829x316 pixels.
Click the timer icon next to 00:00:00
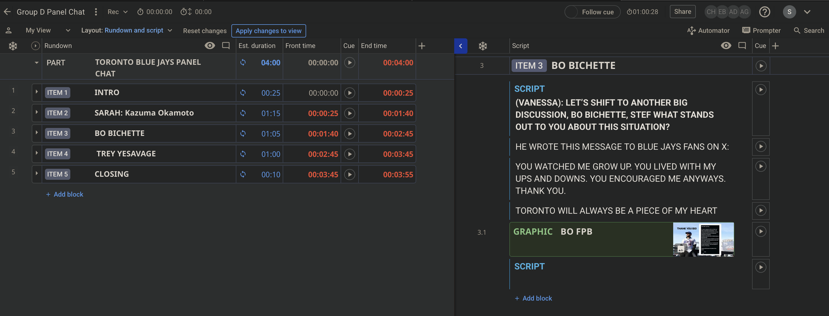click(x=140, y=12)
